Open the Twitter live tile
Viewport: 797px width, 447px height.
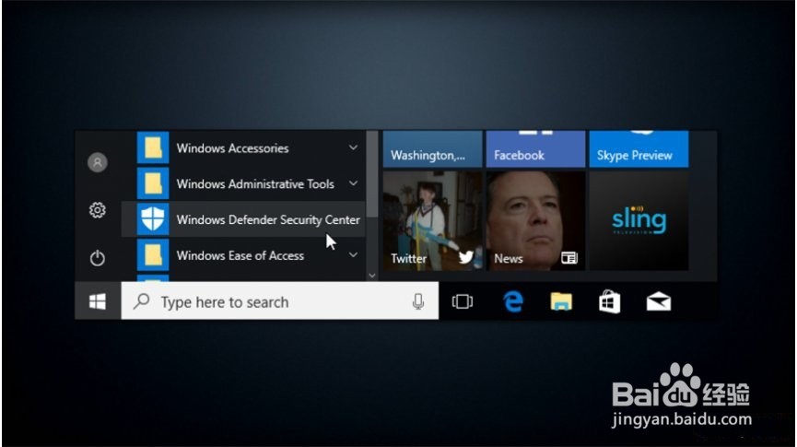(x=432, y=220)
